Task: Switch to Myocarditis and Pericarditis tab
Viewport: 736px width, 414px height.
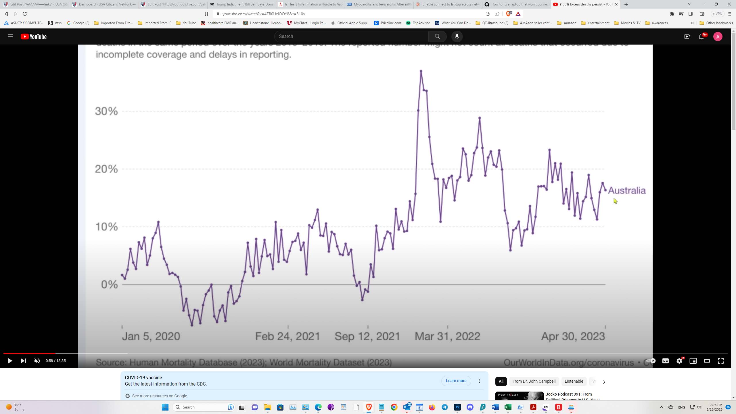Action: point(379,4)
